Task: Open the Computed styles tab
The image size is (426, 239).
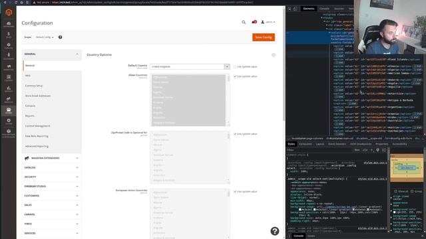Action: [305, 144]
